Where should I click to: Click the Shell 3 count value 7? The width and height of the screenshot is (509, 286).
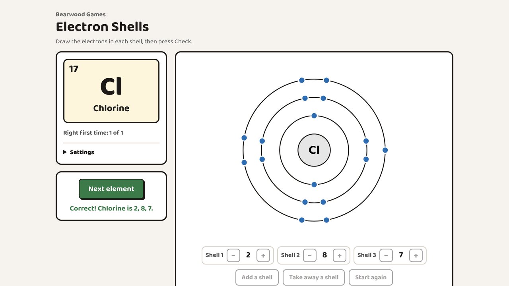pos(401,255)
